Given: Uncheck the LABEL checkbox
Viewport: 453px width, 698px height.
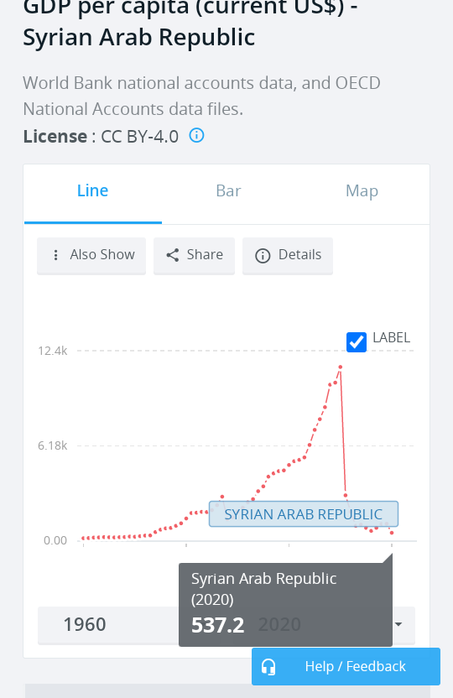Looking at the screenshot, I should pyautogui.click(x=357, y=342).
